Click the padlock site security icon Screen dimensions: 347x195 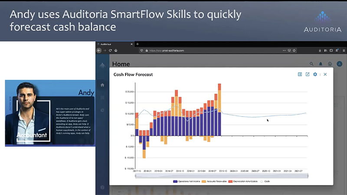coord(147,50)
